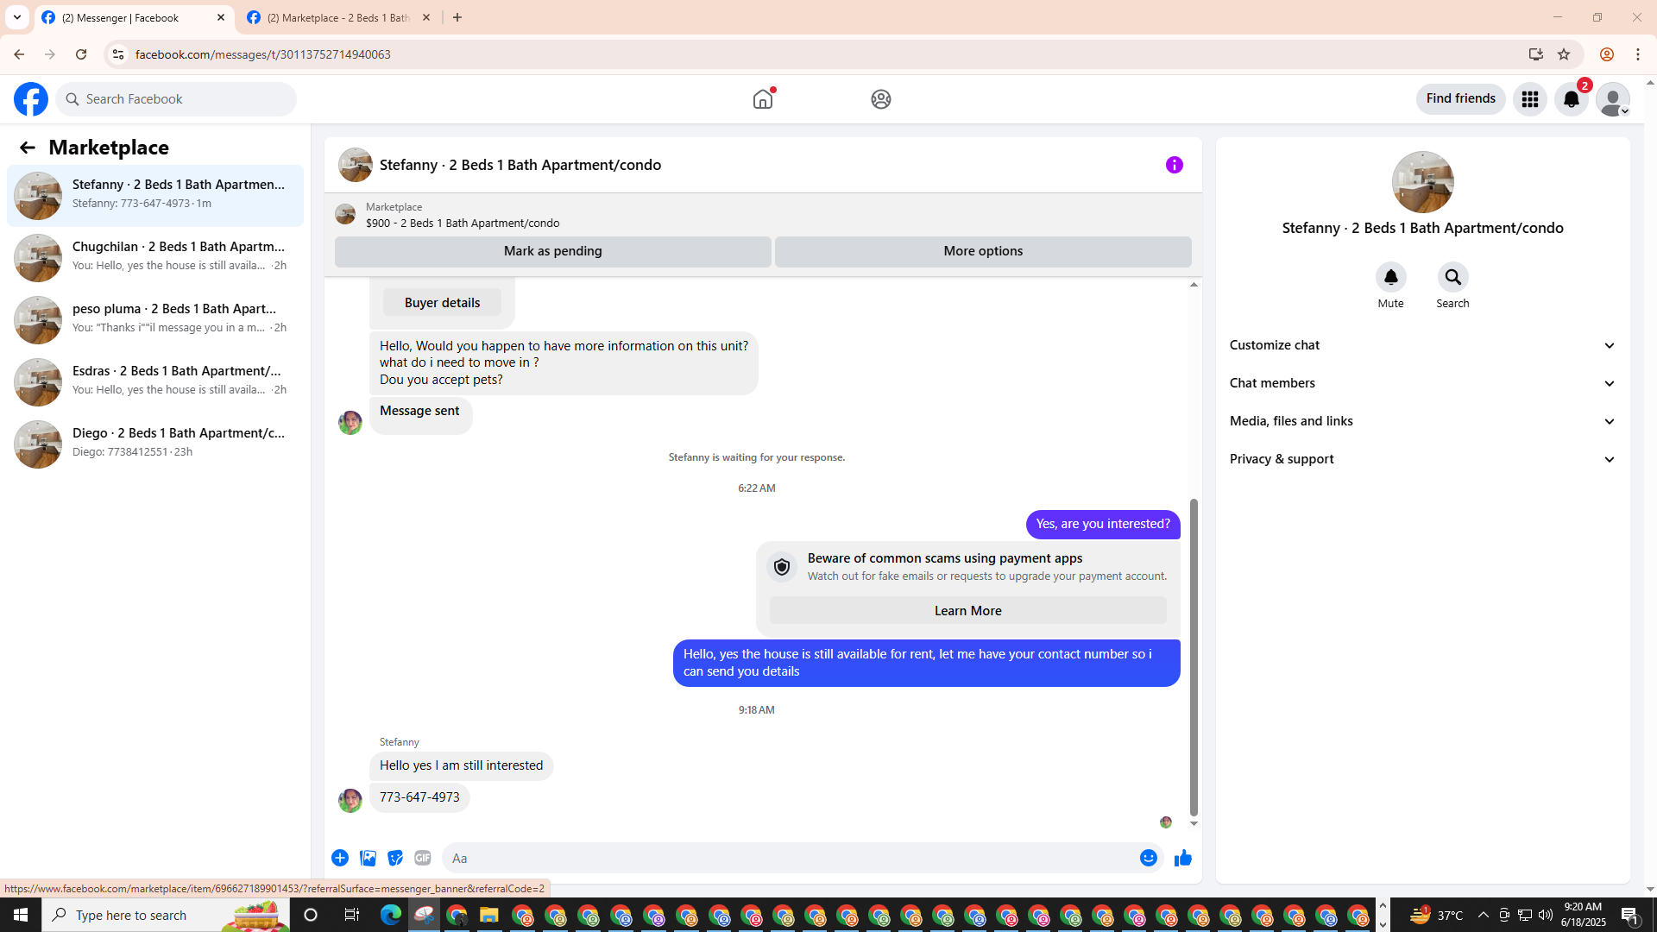The image size is (1657, 932).
Task: Open the emoji picker in the message box
Action: pyautogui.click(x=1149, y=858)
